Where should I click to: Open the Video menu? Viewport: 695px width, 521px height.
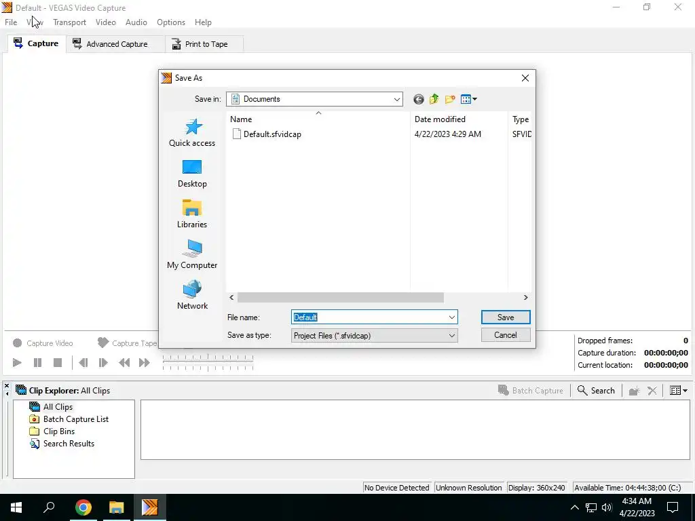(x=105, y=22)
